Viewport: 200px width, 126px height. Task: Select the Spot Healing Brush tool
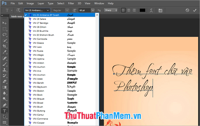tap(5, 59)
